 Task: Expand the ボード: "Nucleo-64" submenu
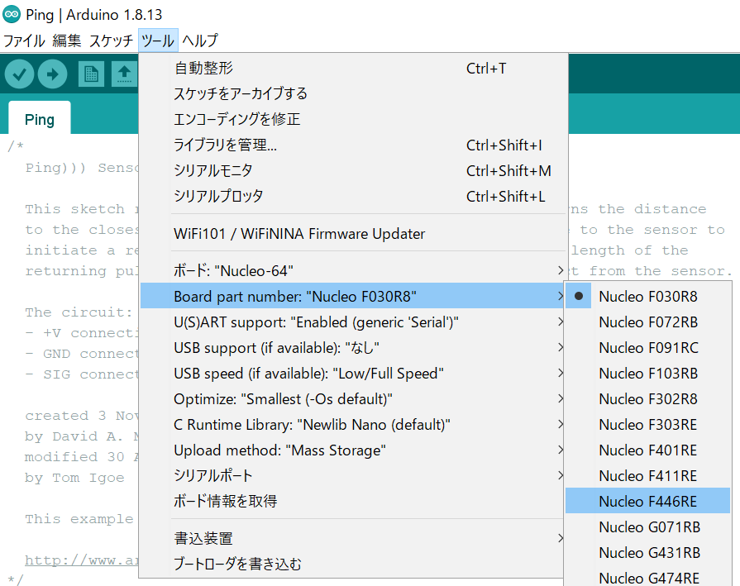[353, 271]
